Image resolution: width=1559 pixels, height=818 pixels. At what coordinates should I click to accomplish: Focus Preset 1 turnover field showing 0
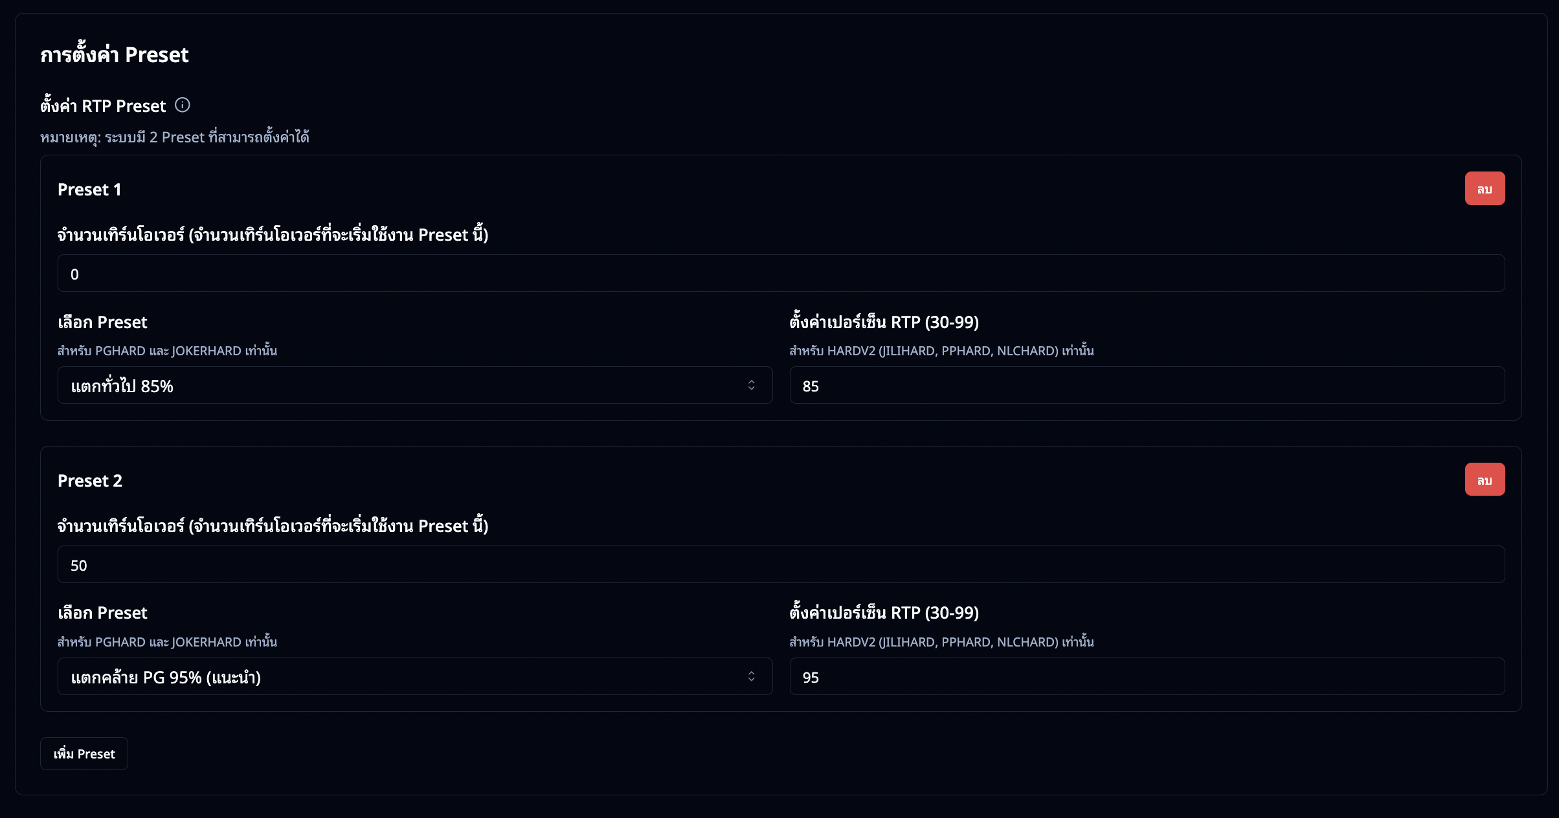[781, 274]
